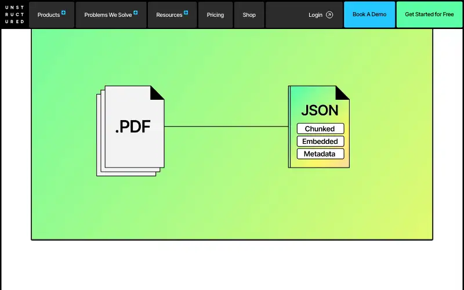Select the Chunked label
The image size is (464, 290).
tap(320, 129)
